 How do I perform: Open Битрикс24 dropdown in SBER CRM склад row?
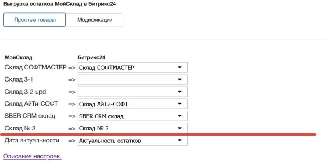tap(133, 116)
